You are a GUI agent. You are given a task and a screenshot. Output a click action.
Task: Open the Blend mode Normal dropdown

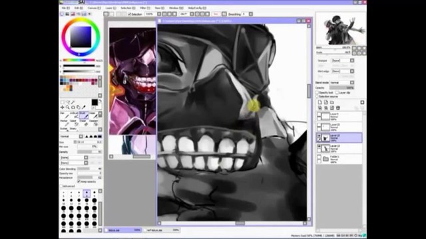[x=352, y=82]
